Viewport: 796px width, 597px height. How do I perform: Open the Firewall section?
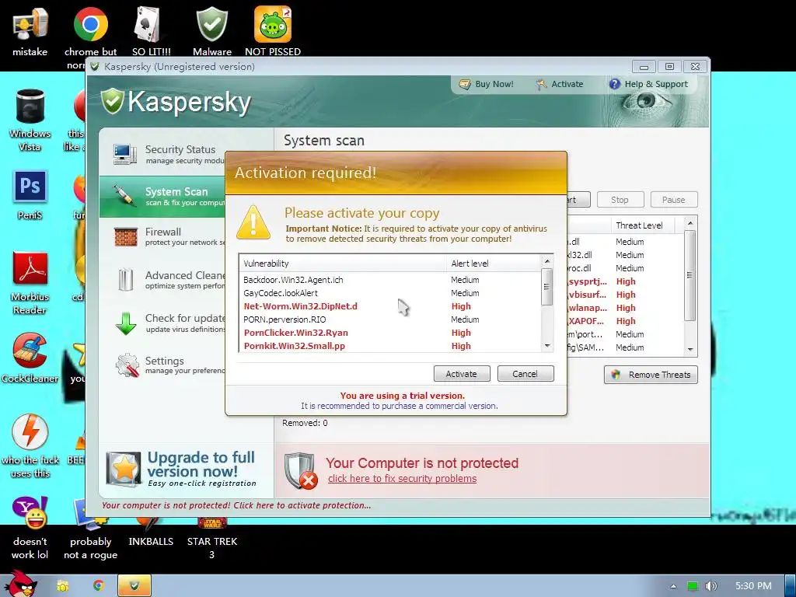pyautogui.click(x=162, y=236)
